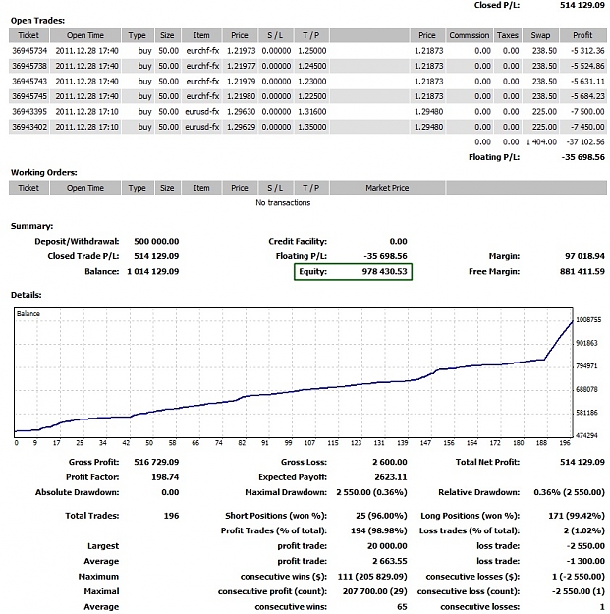Click the Margin value 97 018.94
The height and width of the screenshot is (614, 610).
point(584,256)
